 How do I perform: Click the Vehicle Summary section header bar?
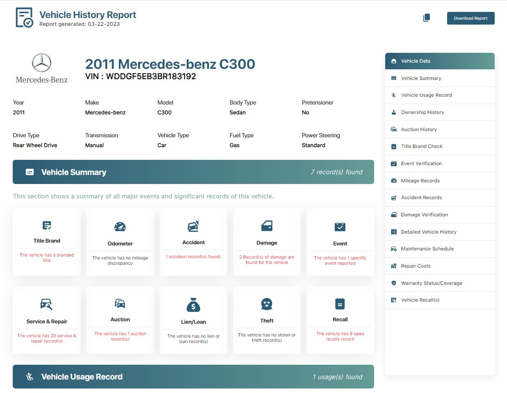(x=193, y=172)
